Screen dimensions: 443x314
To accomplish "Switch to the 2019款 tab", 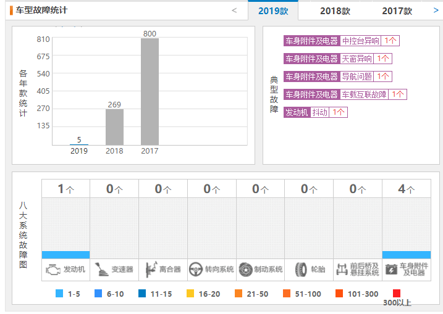I will tap(273, 10).
